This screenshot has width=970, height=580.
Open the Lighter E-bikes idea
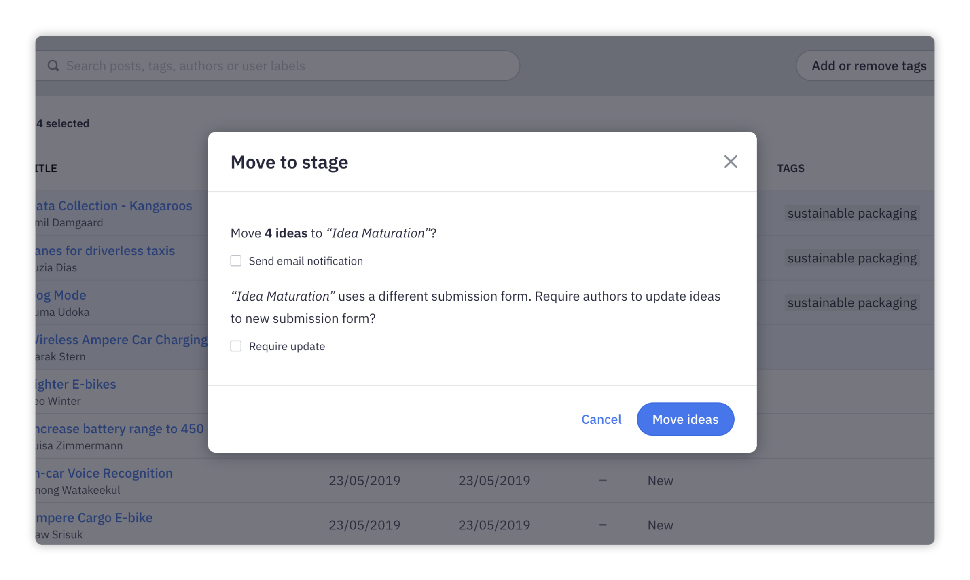(x=76, y=384)
